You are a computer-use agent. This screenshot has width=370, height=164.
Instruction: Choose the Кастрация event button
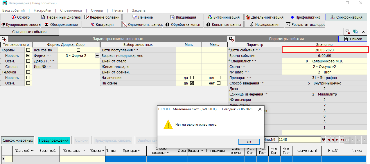[x=102, y=24]
